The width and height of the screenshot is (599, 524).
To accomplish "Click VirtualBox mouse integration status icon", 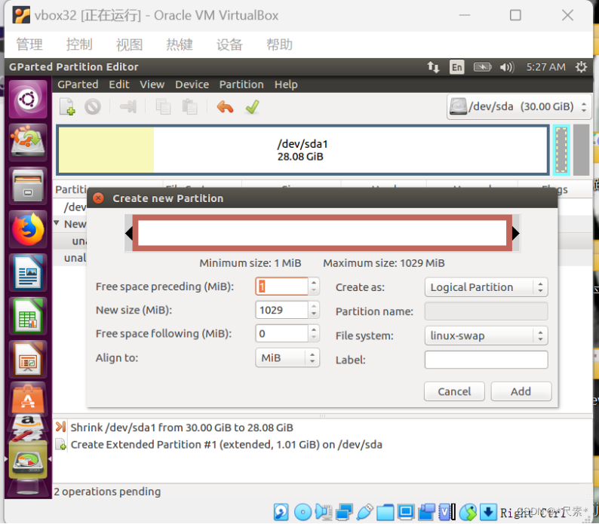I will coord(468,512).
